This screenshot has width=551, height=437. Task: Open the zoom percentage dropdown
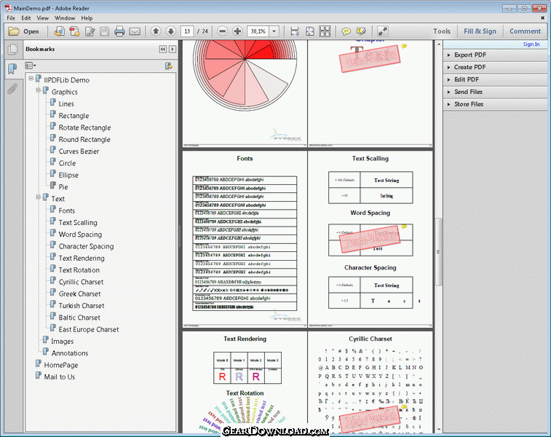[x=274, y=31]
